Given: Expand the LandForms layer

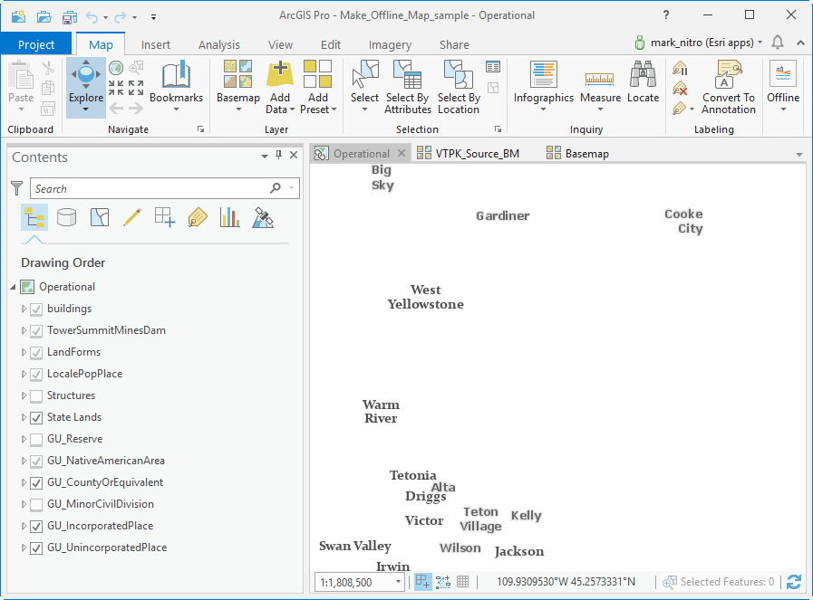Looking at the screenshot, I should pyautogui.click(x=24, y=352).
